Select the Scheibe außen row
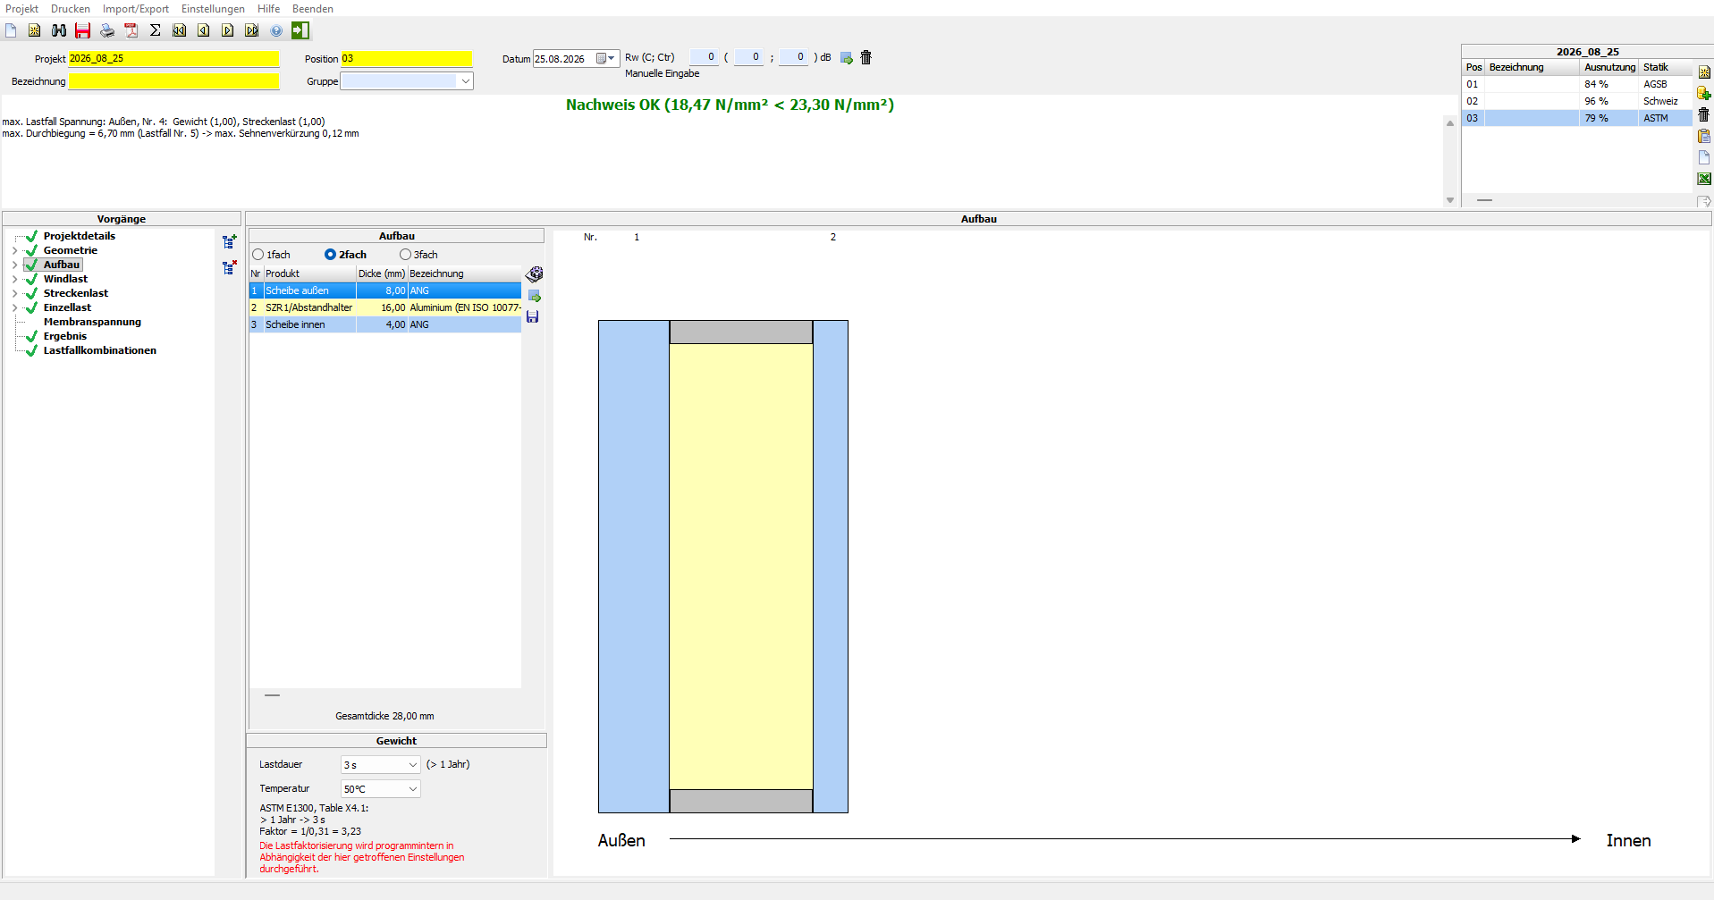 pyautogui.click(x=385, y=290)
